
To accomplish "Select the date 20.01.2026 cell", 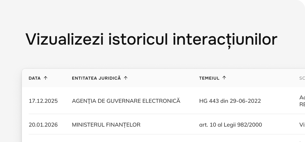I will coord(43,125).
